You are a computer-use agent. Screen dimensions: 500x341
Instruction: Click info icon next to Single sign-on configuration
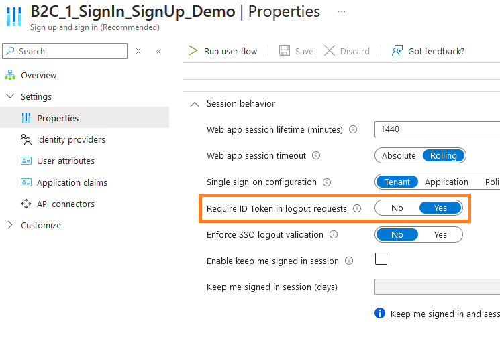[x=327, y=182]
